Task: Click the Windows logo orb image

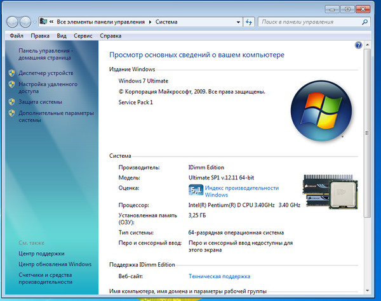Action: pyautogui.click(x=321, y=111)
